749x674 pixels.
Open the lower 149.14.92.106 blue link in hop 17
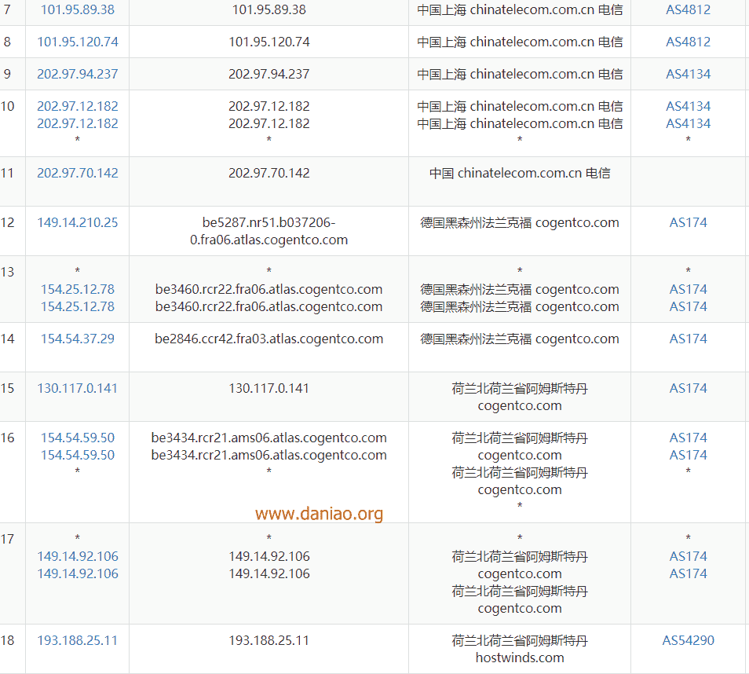pyautogui.click(x=78, y=573)
